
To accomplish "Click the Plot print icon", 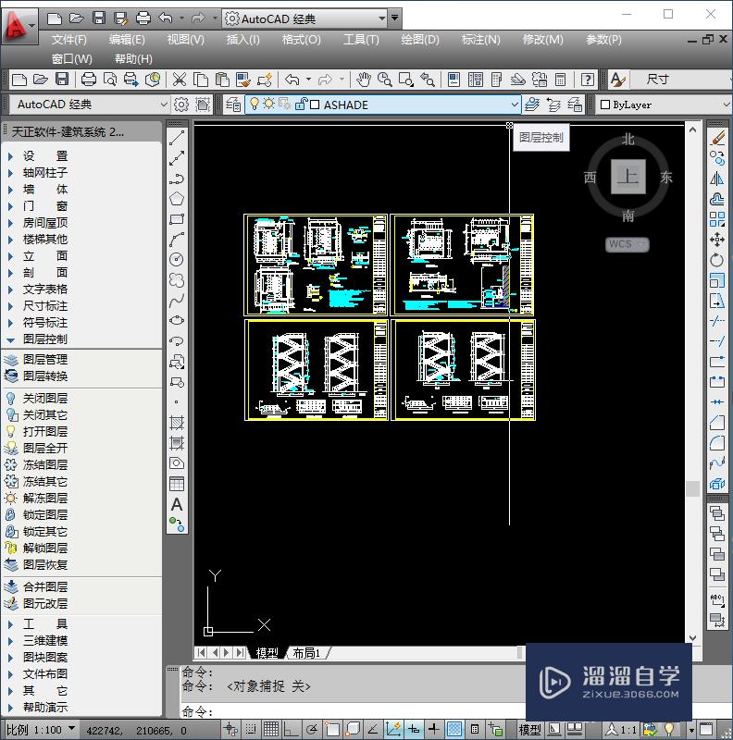I will (88, 80).
